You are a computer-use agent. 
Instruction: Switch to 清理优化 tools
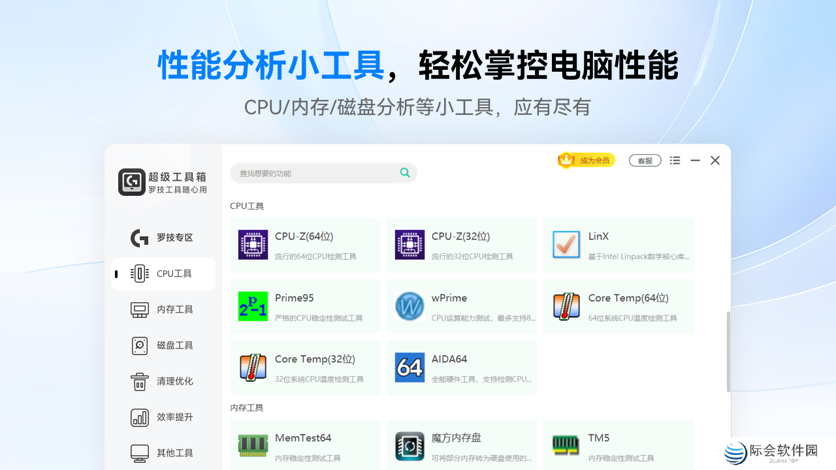click(163, 381)
